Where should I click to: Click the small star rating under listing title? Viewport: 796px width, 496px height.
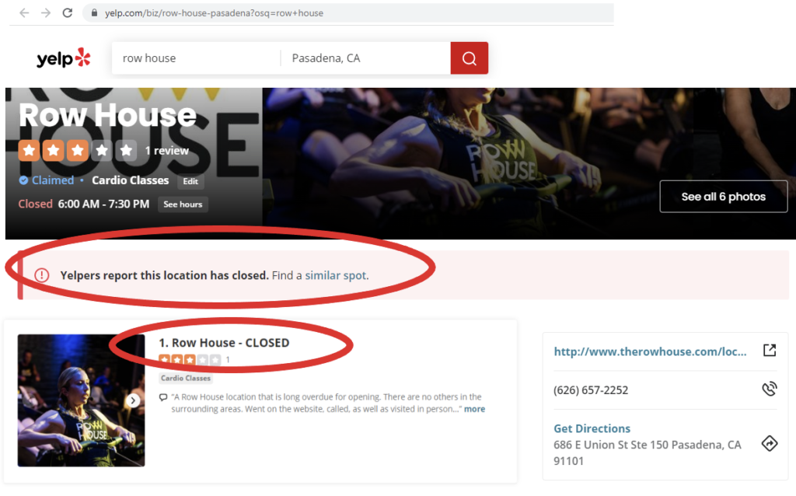190,359
